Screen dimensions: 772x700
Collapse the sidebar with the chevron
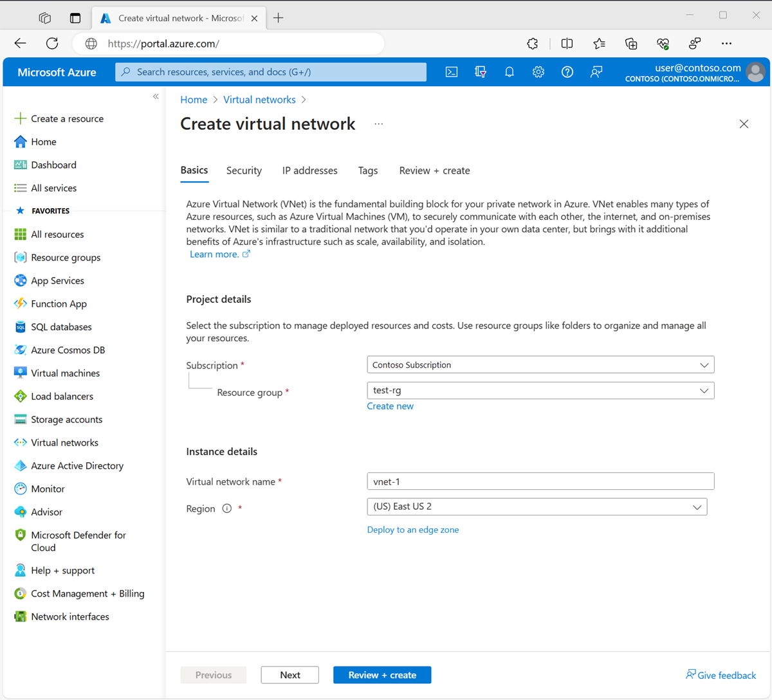[156, 96]
